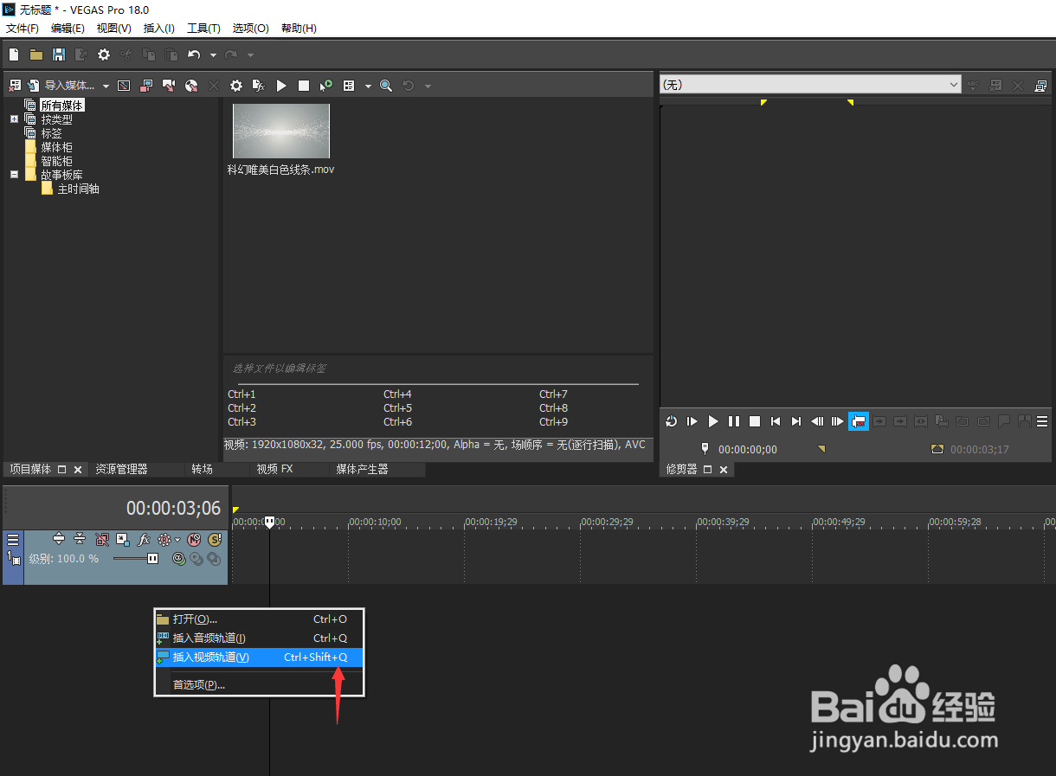Step to next frame in trimmer
This screenshot has height=776, width=1056.
tap(838, 421)
